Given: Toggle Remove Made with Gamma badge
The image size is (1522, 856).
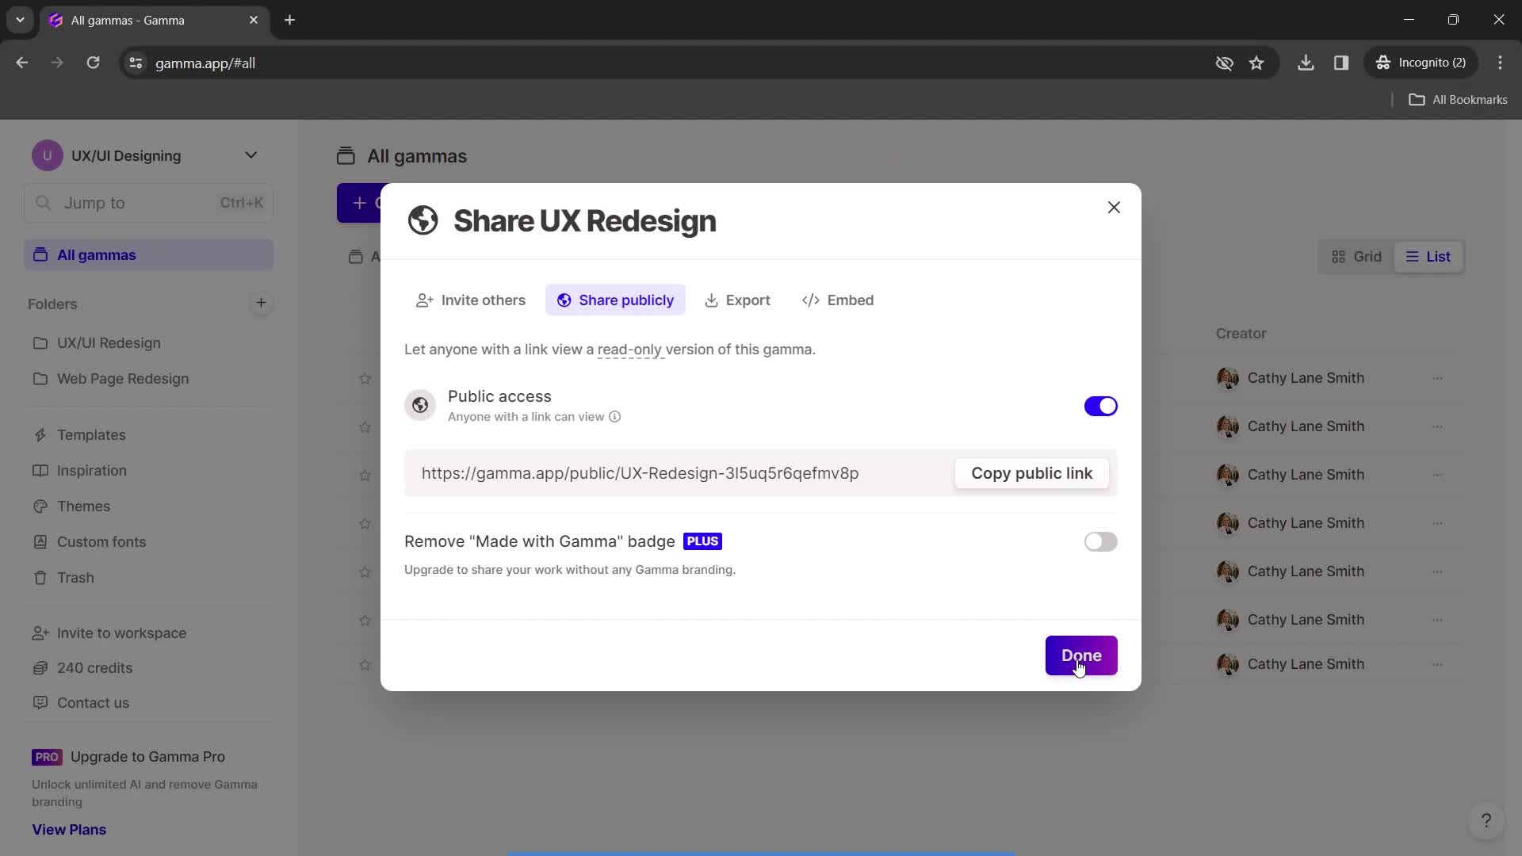Looking at the screenshot, I should tap(1099, 542).
